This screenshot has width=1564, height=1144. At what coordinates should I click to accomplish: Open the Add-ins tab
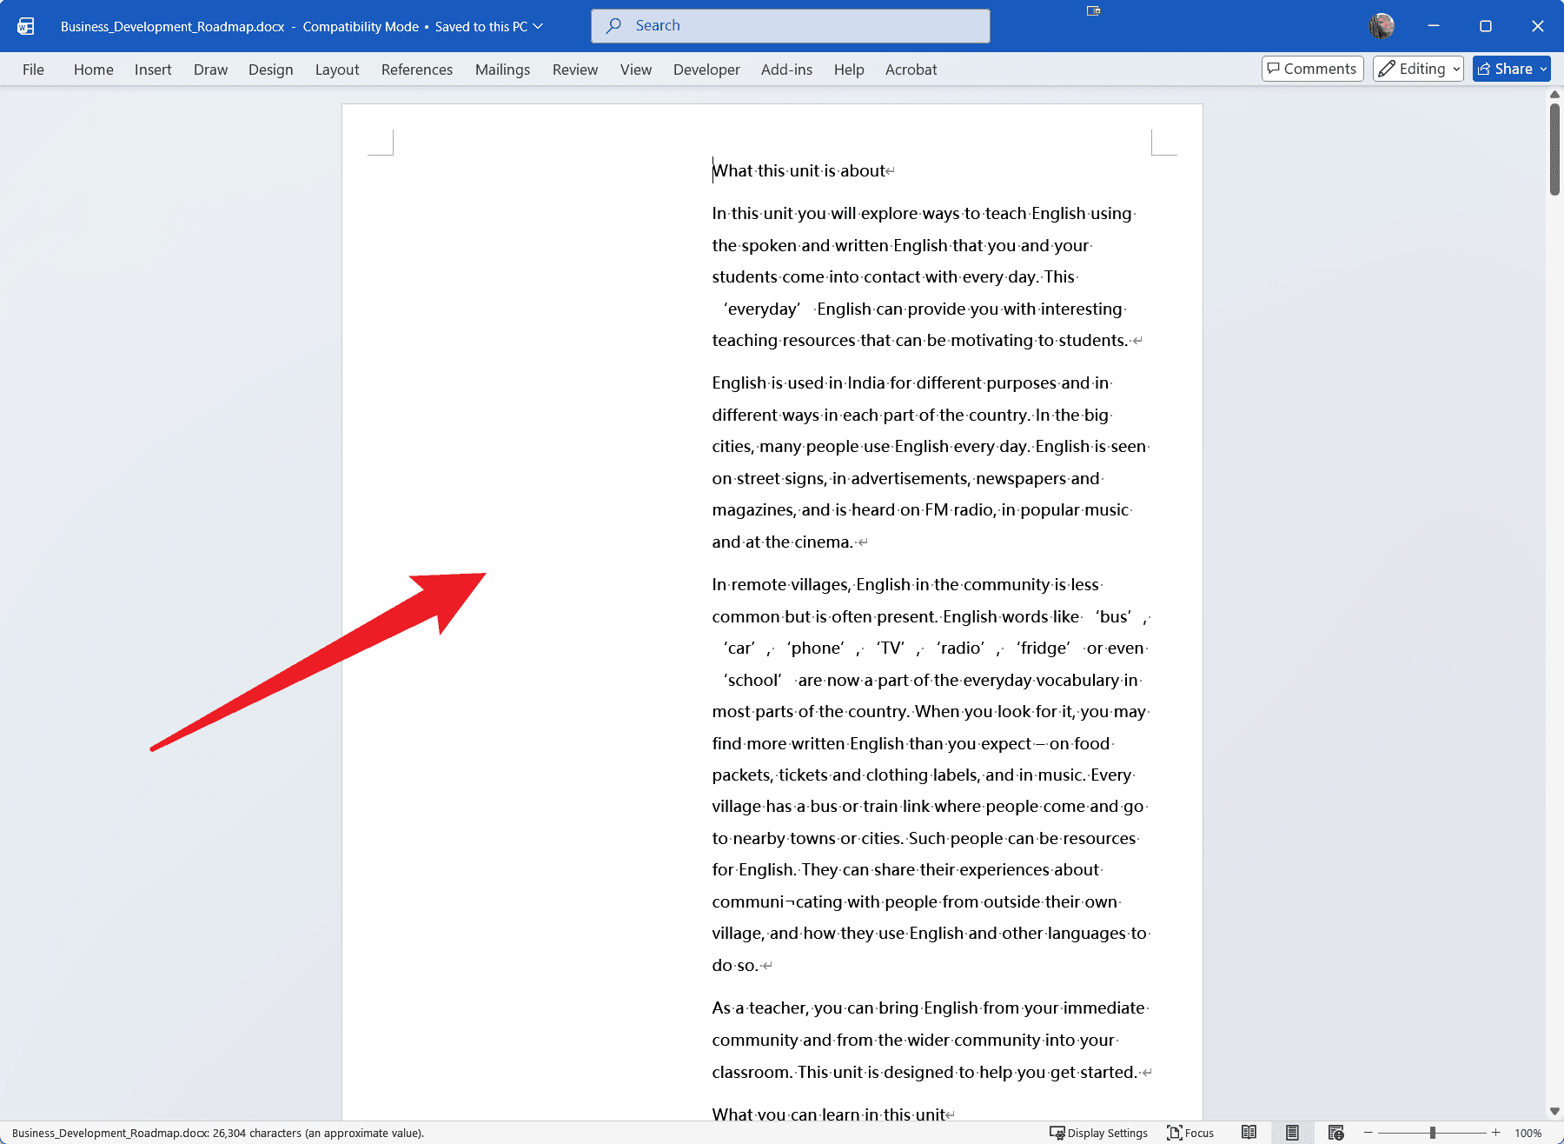click(786, 70)
